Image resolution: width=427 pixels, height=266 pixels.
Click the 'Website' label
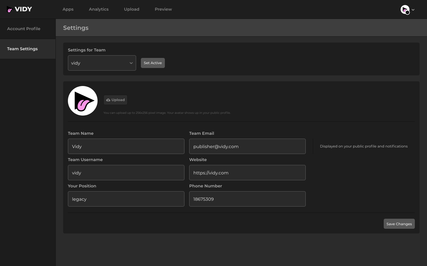[198, 160]
